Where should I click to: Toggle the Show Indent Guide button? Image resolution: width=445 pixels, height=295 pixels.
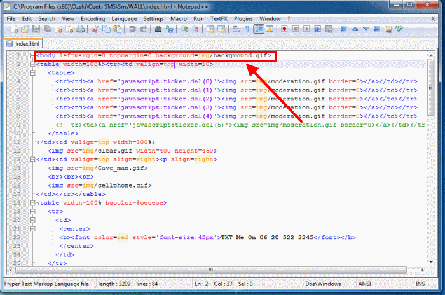point(259,29)
